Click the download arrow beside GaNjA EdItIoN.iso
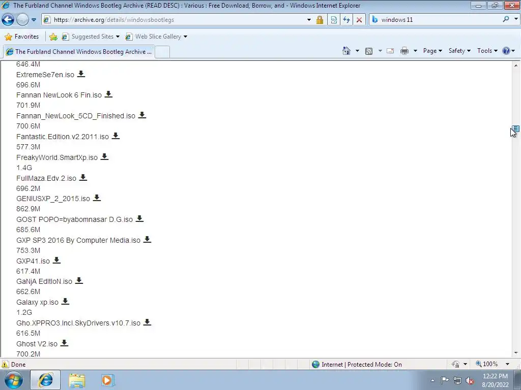This screenshot has width=521, height=390. pyautogui.click(x=79, y=281)
